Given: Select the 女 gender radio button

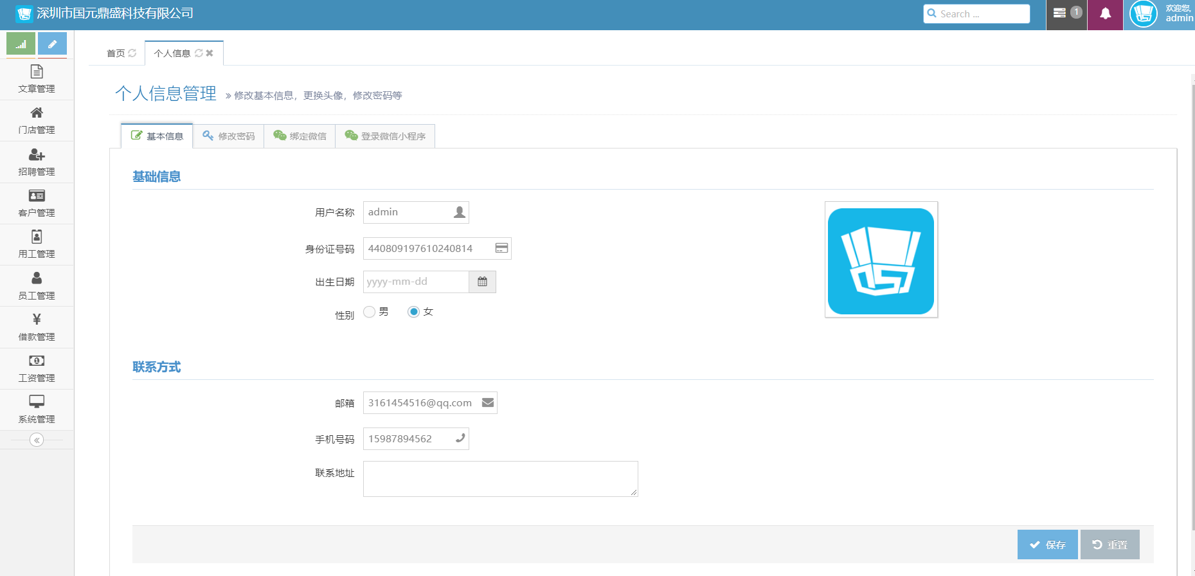Looking at the screenshot, I should pos(414,312).
